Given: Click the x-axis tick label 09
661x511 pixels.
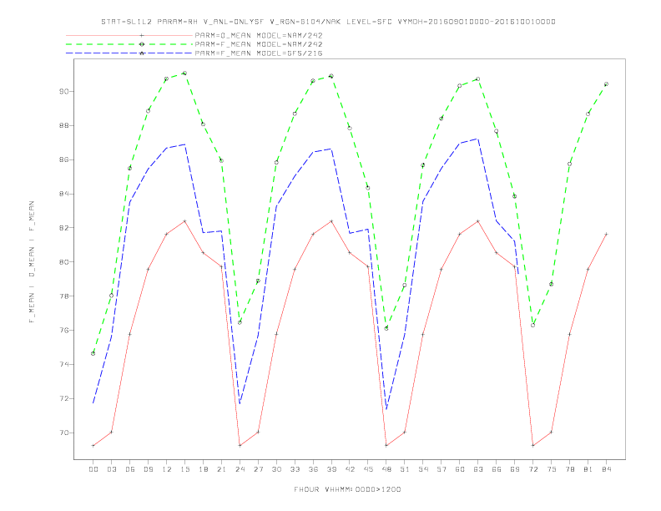Looking at the screenshot, I should click(148, 469).
